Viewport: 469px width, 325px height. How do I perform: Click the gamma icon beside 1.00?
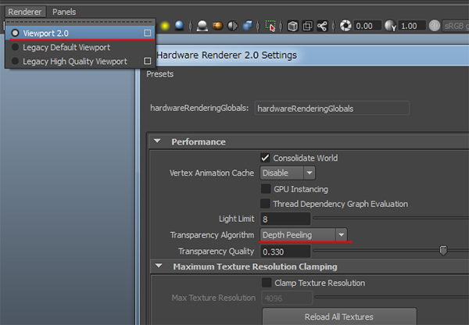[390, 27]
